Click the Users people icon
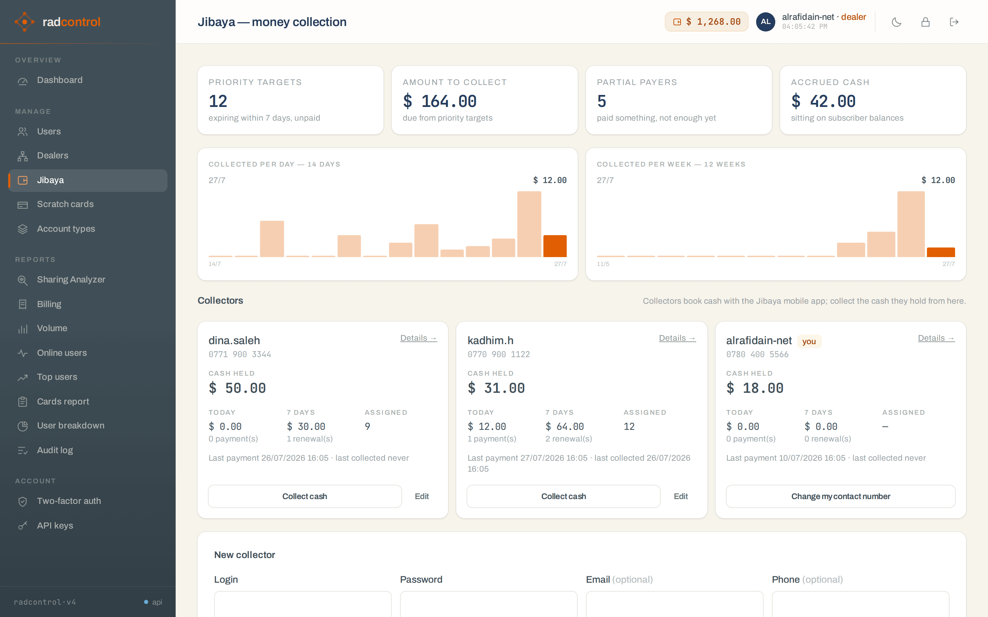Image resolution: width=988 pixels, height=617 pixels. [23, 131]
